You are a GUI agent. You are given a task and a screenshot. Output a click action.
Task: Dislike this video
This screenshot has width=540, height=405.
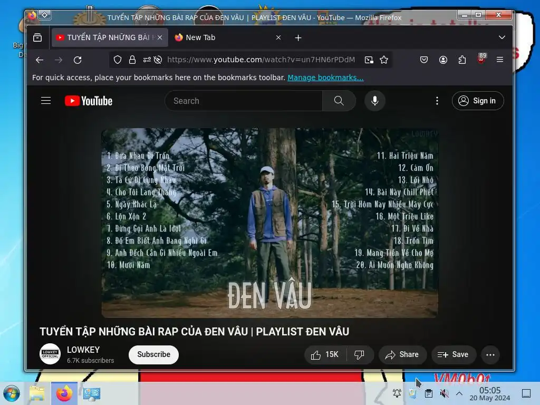[360, 355]
